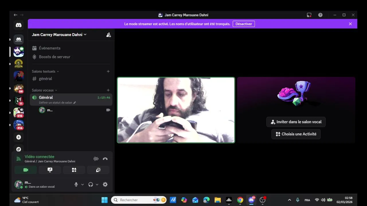This screenshot has height=206, width=367.
Task: Open server showing 416 notifications badge
Action: coord(19,125)
